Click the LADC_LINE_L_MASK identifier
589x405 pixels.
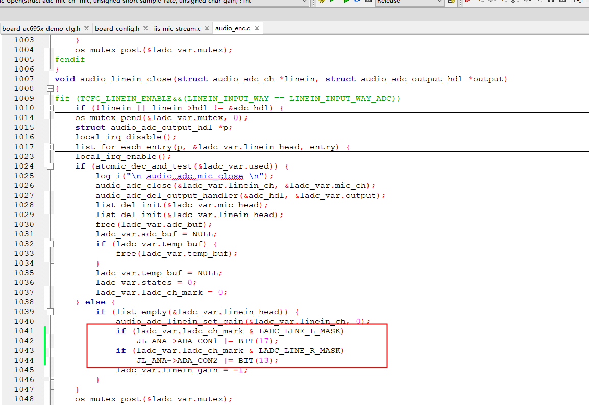point(300,331)
